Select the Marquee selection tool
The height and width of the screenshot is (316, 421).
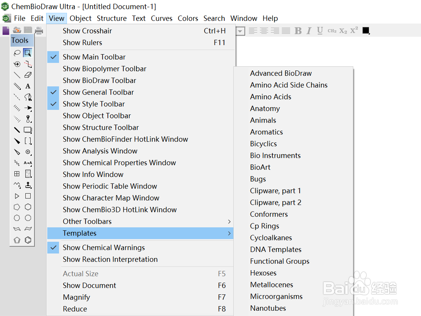click(28, 53)
